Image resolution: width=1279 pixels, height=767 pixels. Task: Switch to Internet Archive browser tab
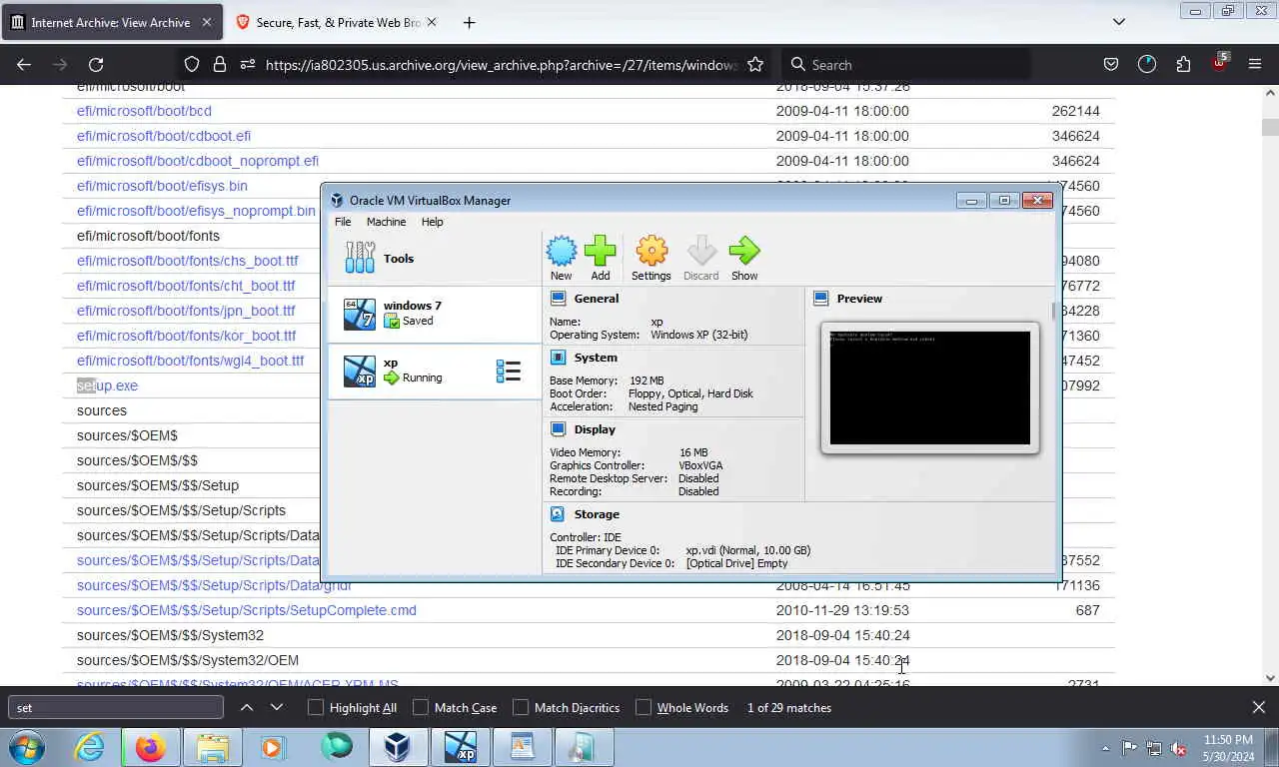coord(112,22)
